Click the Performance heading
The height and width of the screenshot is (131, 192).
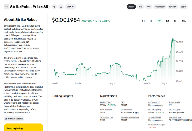point(157,96)
